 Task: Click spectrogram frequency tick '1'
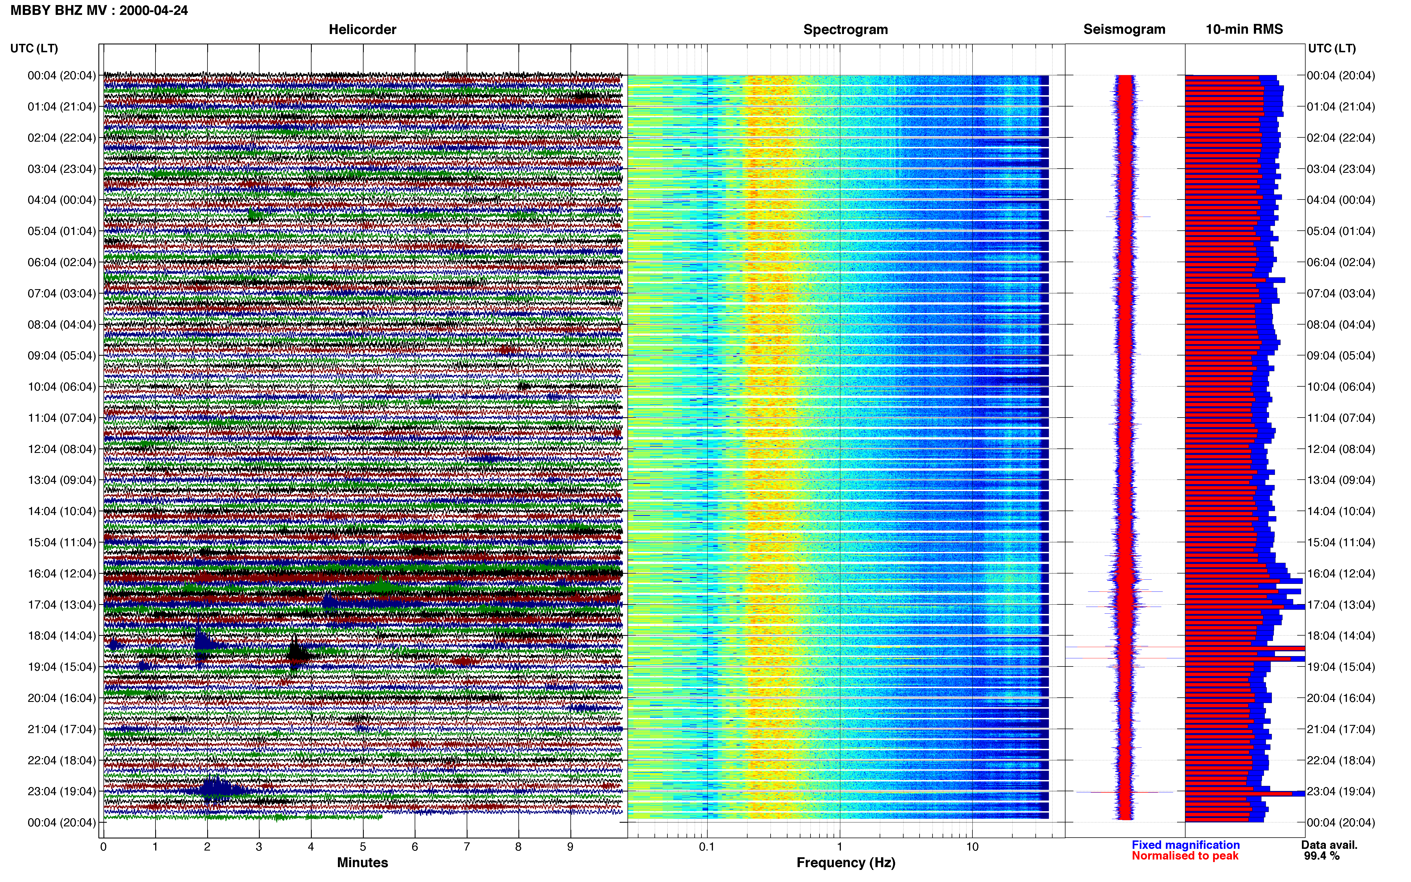pyautogui.click(x=840, y=846)
